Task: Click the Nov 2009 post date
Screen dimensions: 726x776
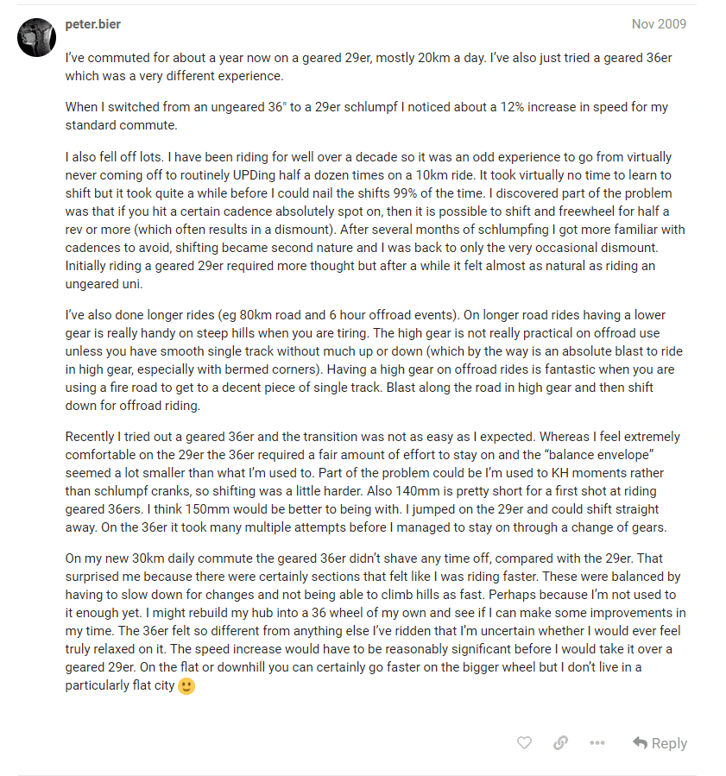Action: coord(659,24)
